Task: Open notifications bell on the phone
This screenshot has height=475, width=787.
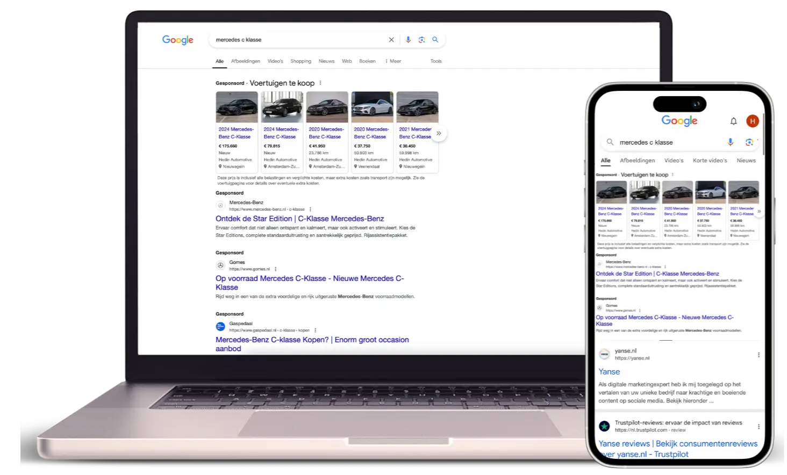Action: (733, 121)
